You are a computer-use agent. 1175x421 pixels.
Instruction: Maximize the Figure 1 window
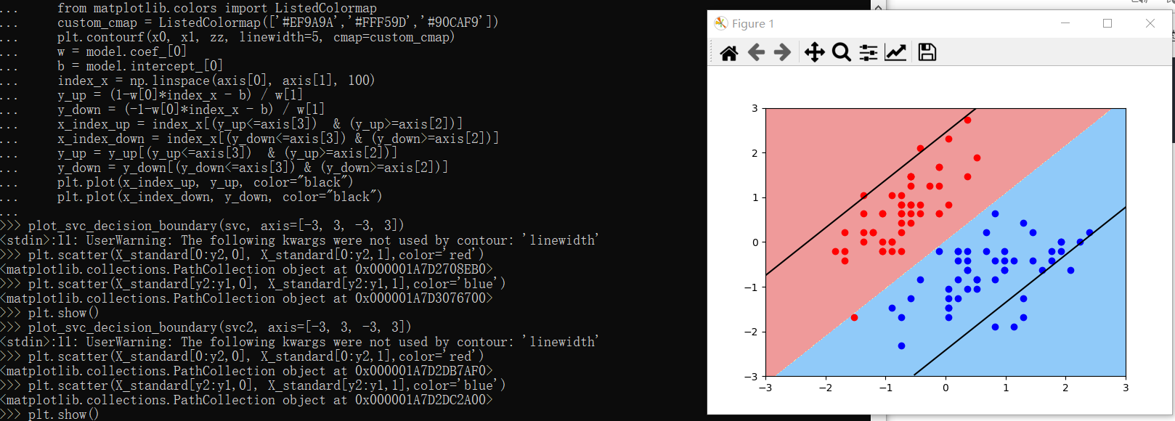click(1107, 23)
